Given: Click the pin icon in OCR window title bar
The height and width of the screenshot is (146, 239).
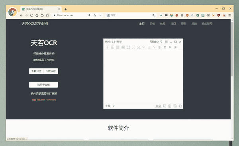Looking at the screenshot, I should [161, 42].
